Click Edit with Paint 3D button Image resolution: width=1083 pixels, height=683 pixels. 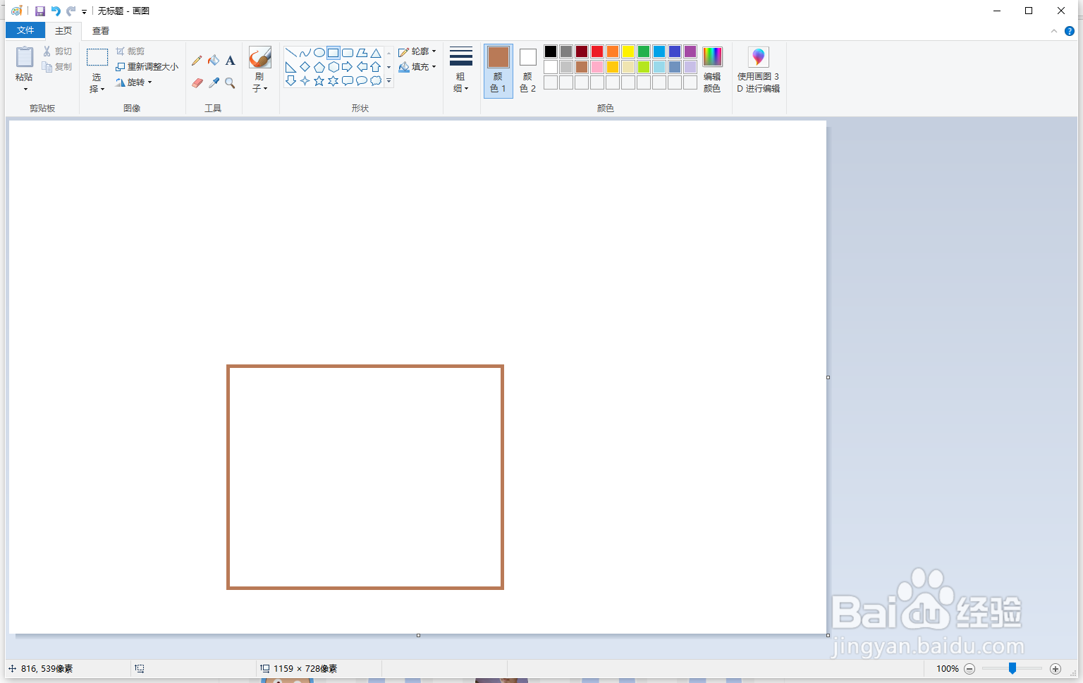coord(759,70)
